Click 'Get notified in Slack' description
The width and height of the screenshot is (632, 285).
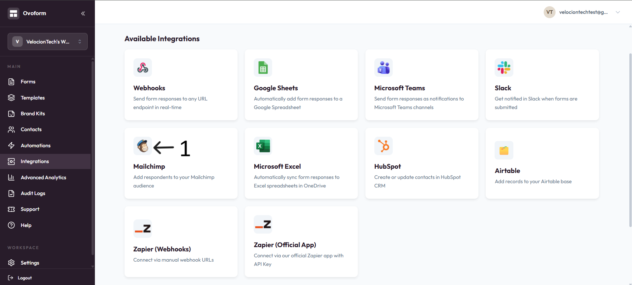(x=536, y=103)
